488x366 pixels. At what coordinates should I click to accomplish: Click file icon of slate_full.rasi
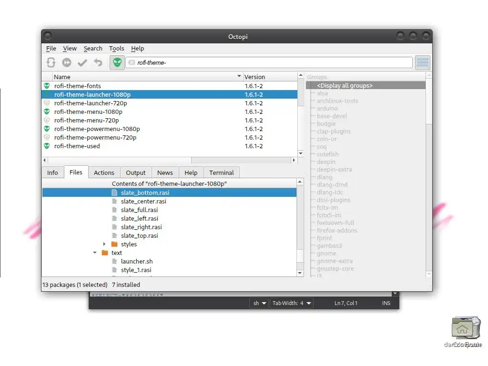[114, 210]
